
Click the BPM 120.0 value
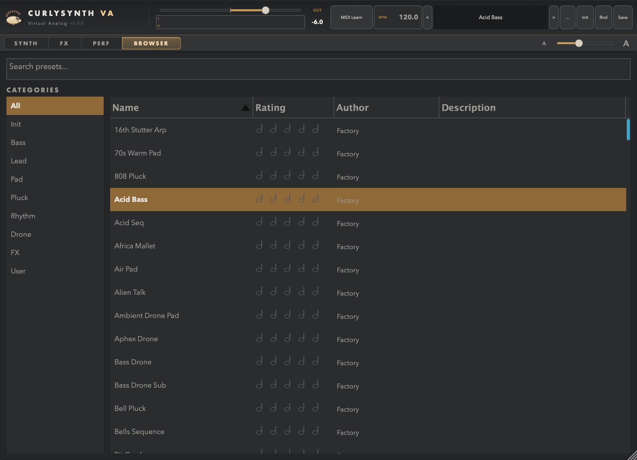[408, 17]
